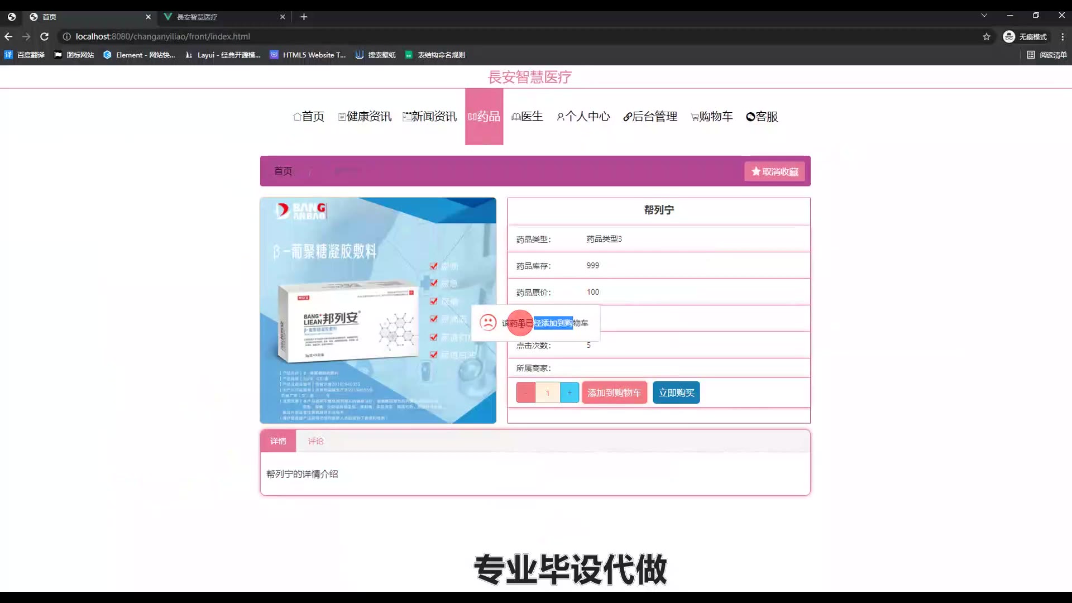Open 后台管理 navigation item
This screenshot has height=603, width=1072.
650,116
